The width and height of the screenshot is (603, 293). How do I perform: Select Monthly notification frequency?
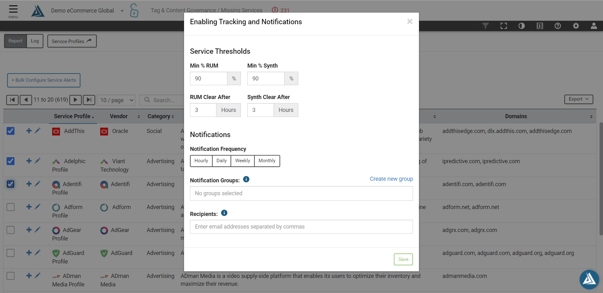pos(267,161)
